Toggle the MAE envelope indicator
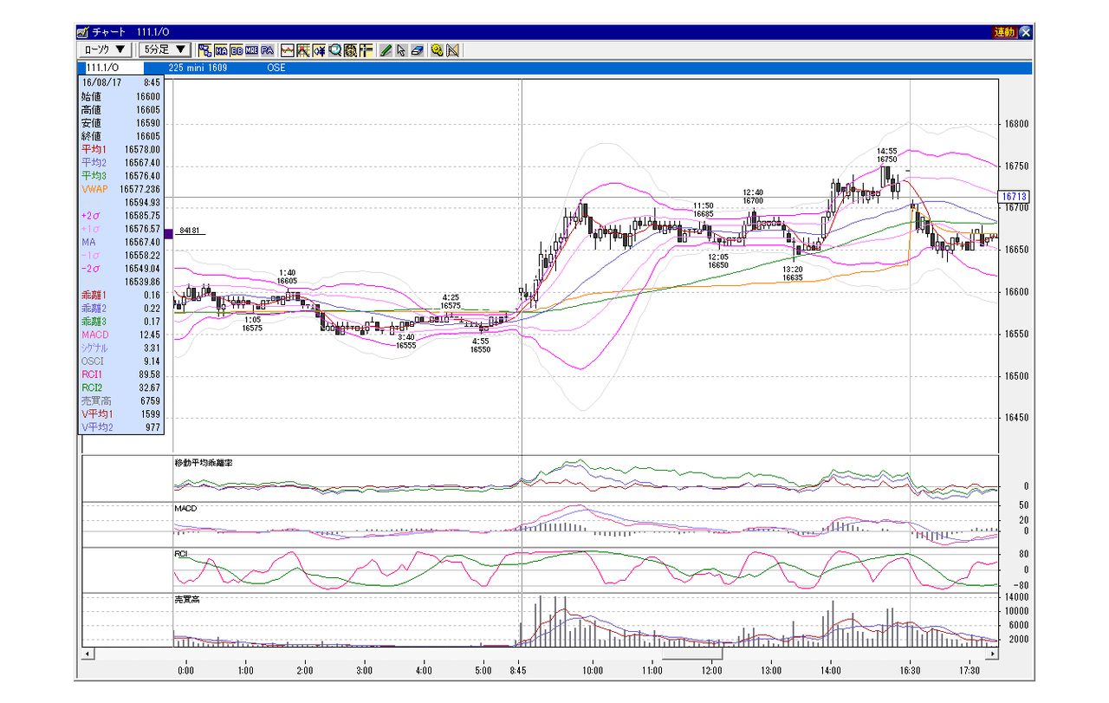The height and width of the screenshot is (703, 1109). point(252,50)
